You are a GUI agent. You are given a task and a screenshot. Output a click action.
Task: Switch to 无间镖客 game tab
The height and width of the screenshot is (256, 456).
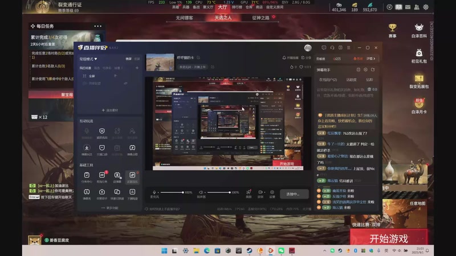point(184,18)
